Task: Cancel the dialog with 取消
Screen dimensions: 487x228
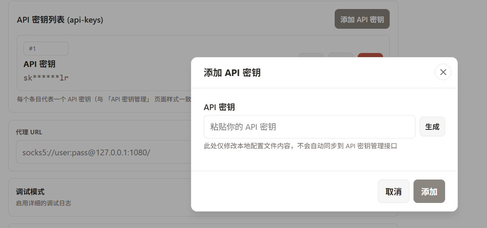Action: 393,191
